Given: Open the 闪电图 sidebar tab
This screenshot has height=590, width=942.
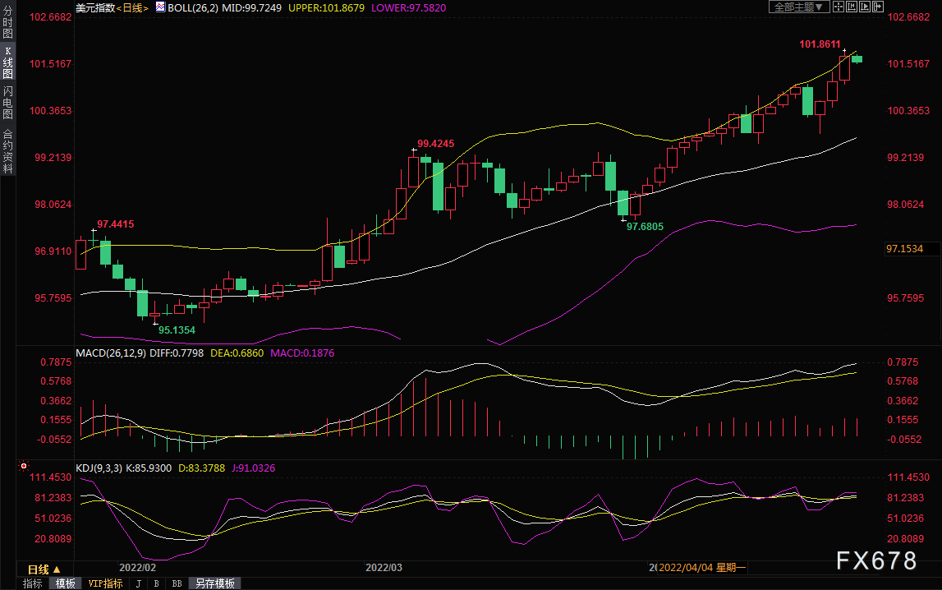Looking at the screenshot, I should point(8,102).
